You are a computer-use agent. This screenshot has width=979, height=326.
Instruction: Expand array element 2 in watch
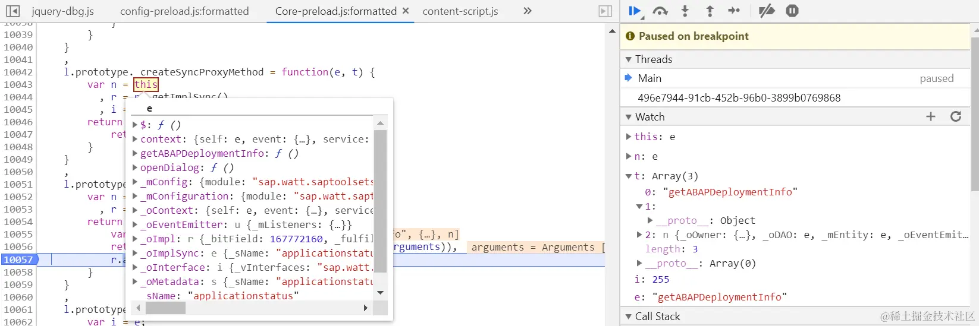point(639,235)
